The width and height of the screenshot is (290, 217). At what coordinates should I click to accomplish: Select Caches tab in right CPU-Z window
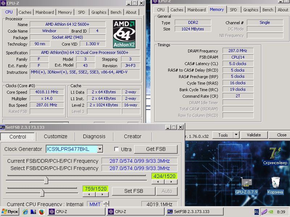[177, 10]
